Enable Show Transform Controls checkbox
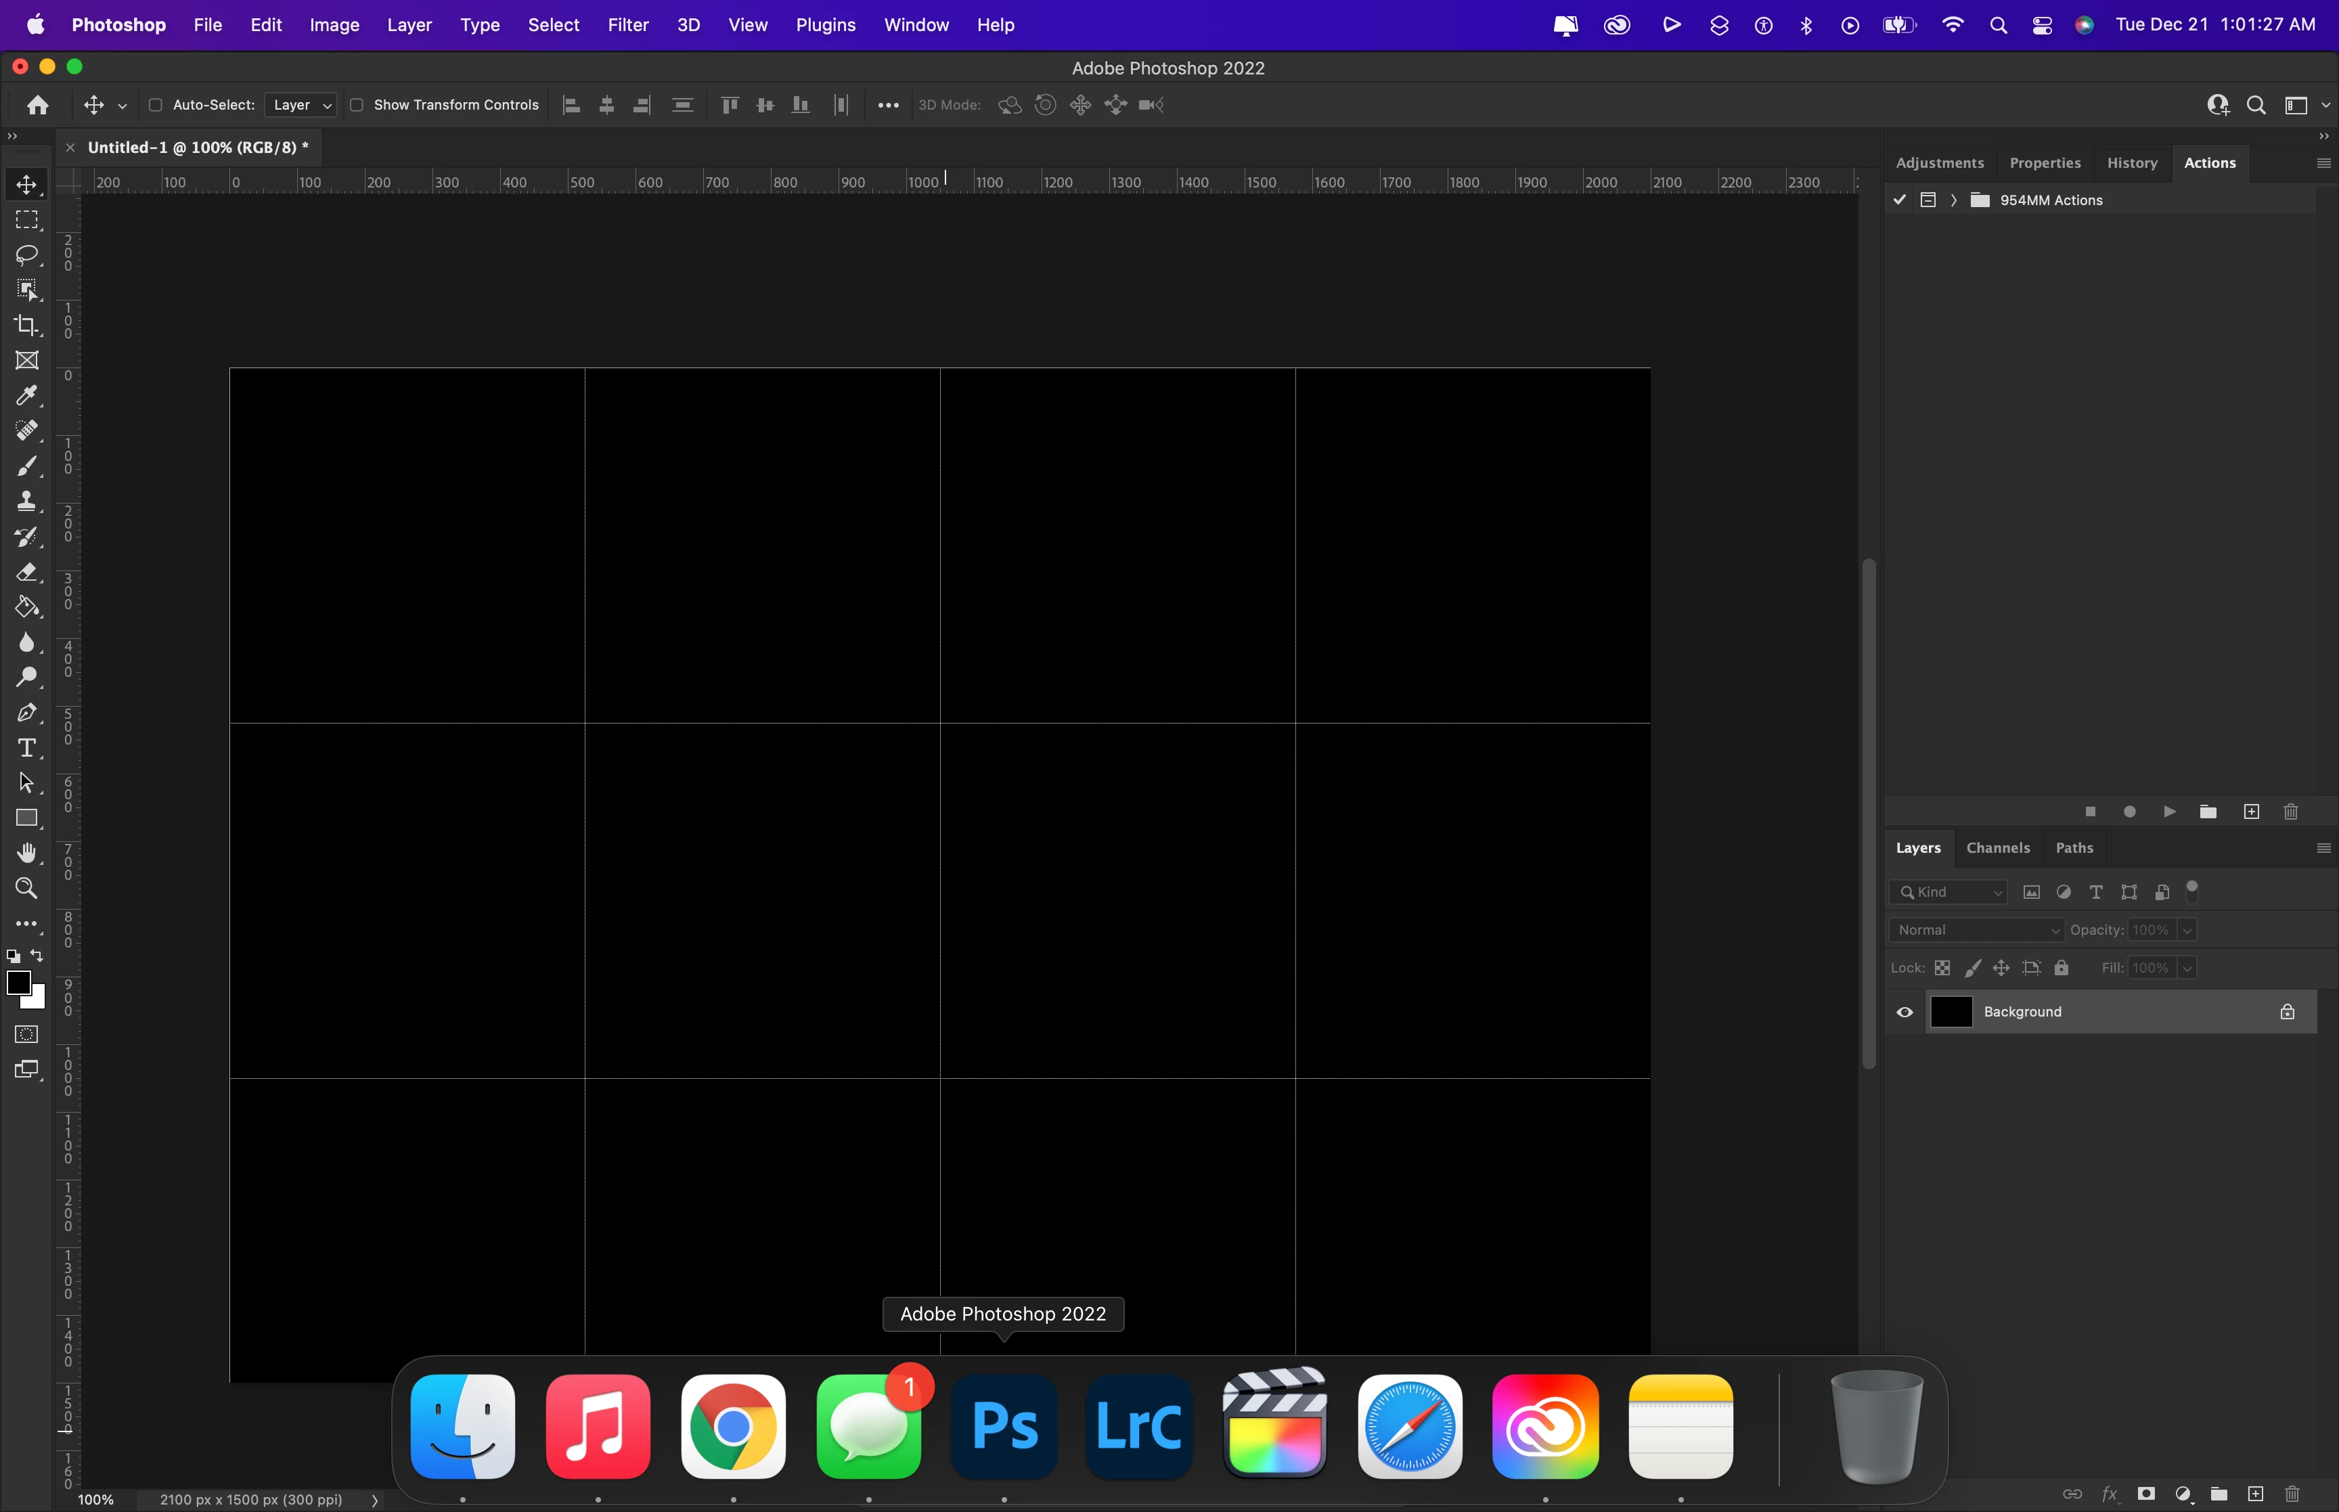This screenshot has width=2339, height=1512. click(356, 105)
